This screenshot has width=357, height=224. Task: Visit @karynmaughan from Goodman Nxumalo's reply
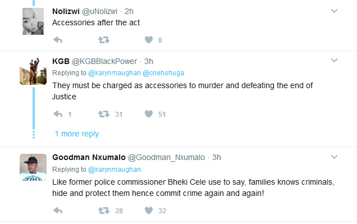point(115,170)
